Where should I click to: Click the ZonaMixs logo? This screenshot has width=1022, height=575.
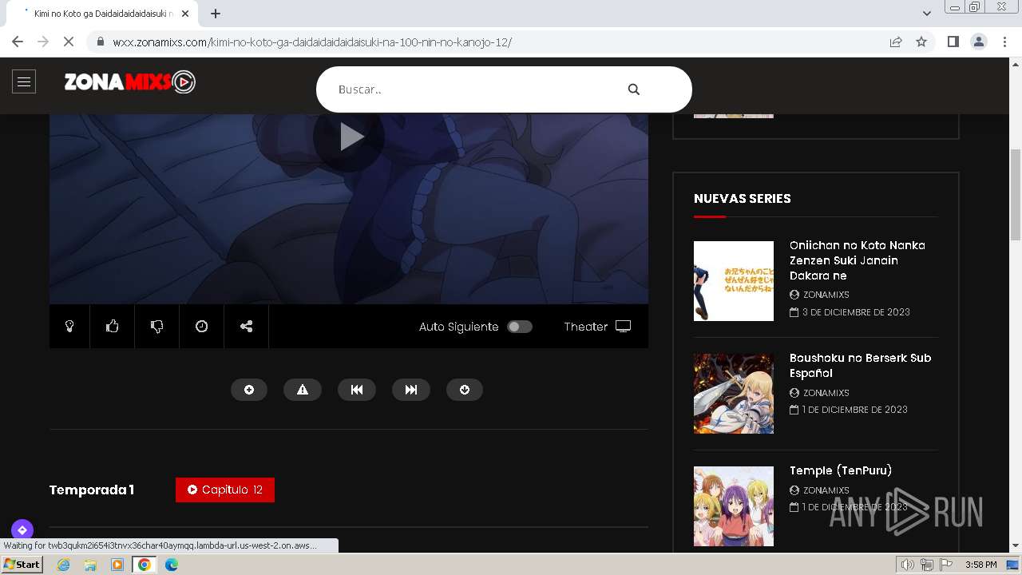click(x=129, y=81)
